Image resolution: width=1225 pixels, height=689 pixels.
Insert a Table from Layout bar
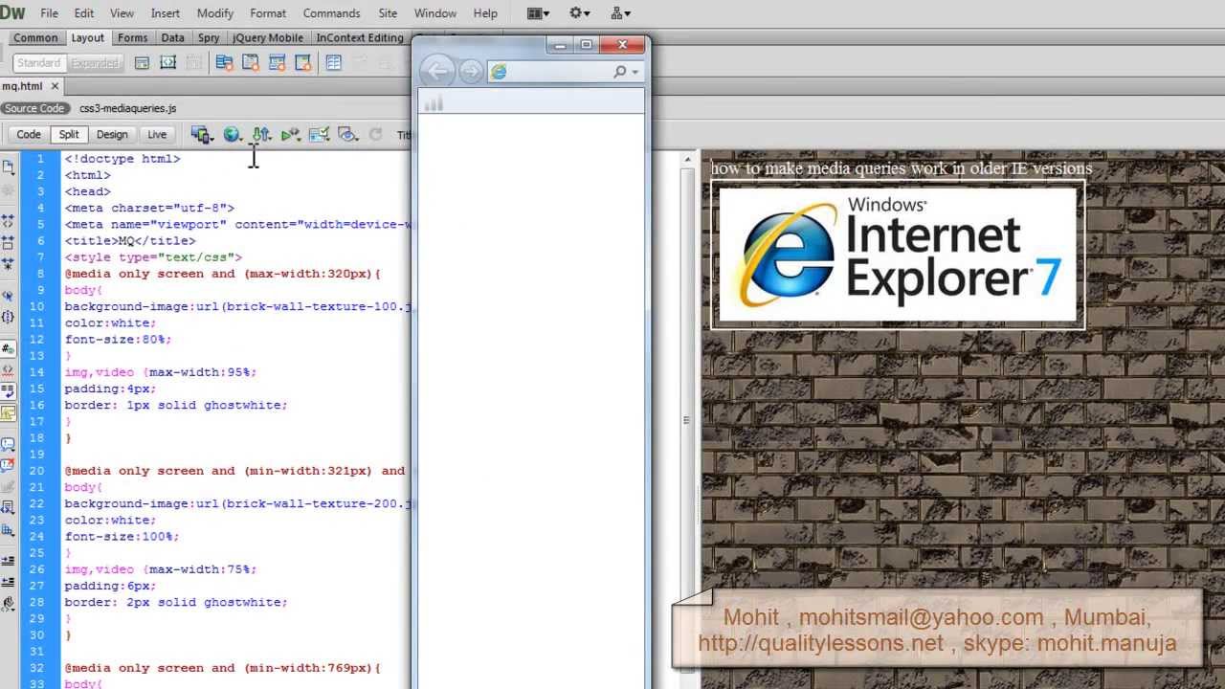(x=333, y=63)
